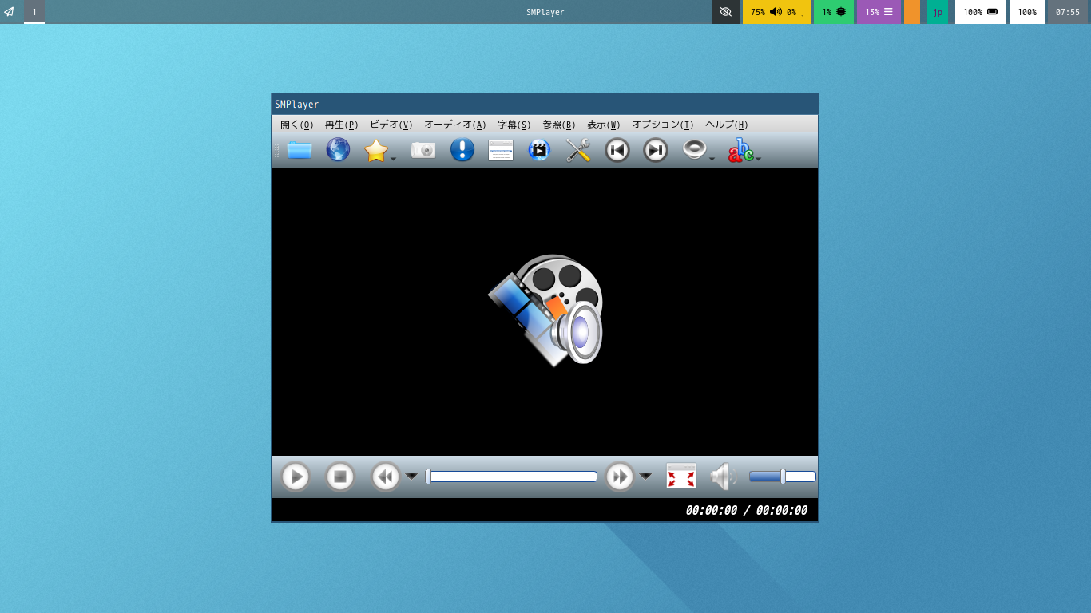1091x613 pixels.
Task: Click the 00:00:00 / 00:00:00 time display
Action: (746, 510)
